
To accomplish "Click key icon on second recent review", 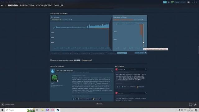I will (146, 93).
